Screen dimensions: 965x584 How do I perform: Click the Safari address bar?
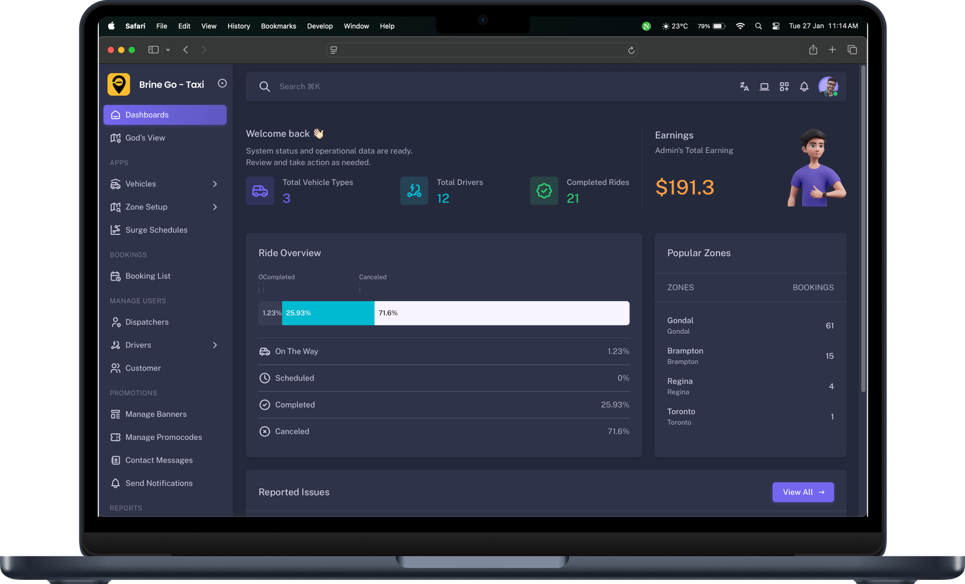pyautogui.click(x=482, y=50)
